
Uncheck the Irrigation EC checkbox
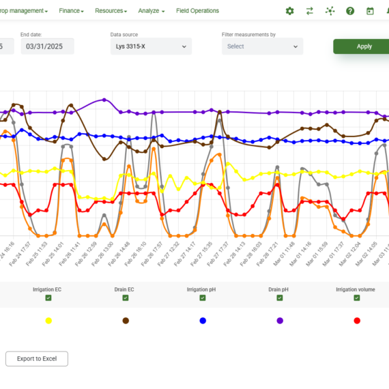(x=48, y=298)
